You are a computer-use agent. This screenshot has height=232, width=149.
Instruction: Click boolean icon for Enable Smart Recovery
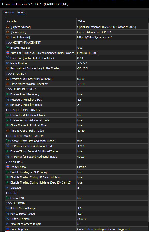(x=8, y=94)
